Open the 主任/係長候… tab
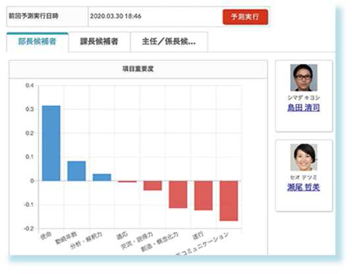The width and height of the screenshot is (352, 274). click(x=169, y=42)
